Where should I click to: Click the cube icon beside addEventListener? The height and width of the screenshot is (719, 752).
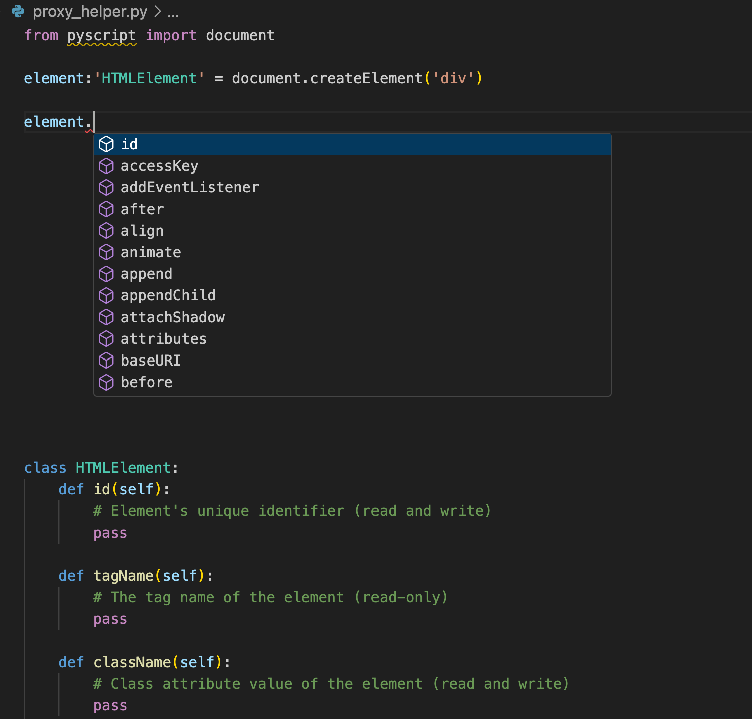[x=106, y=187]
